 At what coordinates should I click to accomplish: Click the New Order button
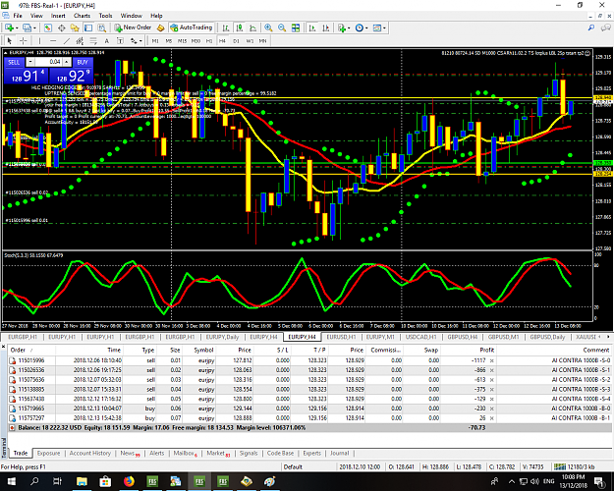coord(134,27)
